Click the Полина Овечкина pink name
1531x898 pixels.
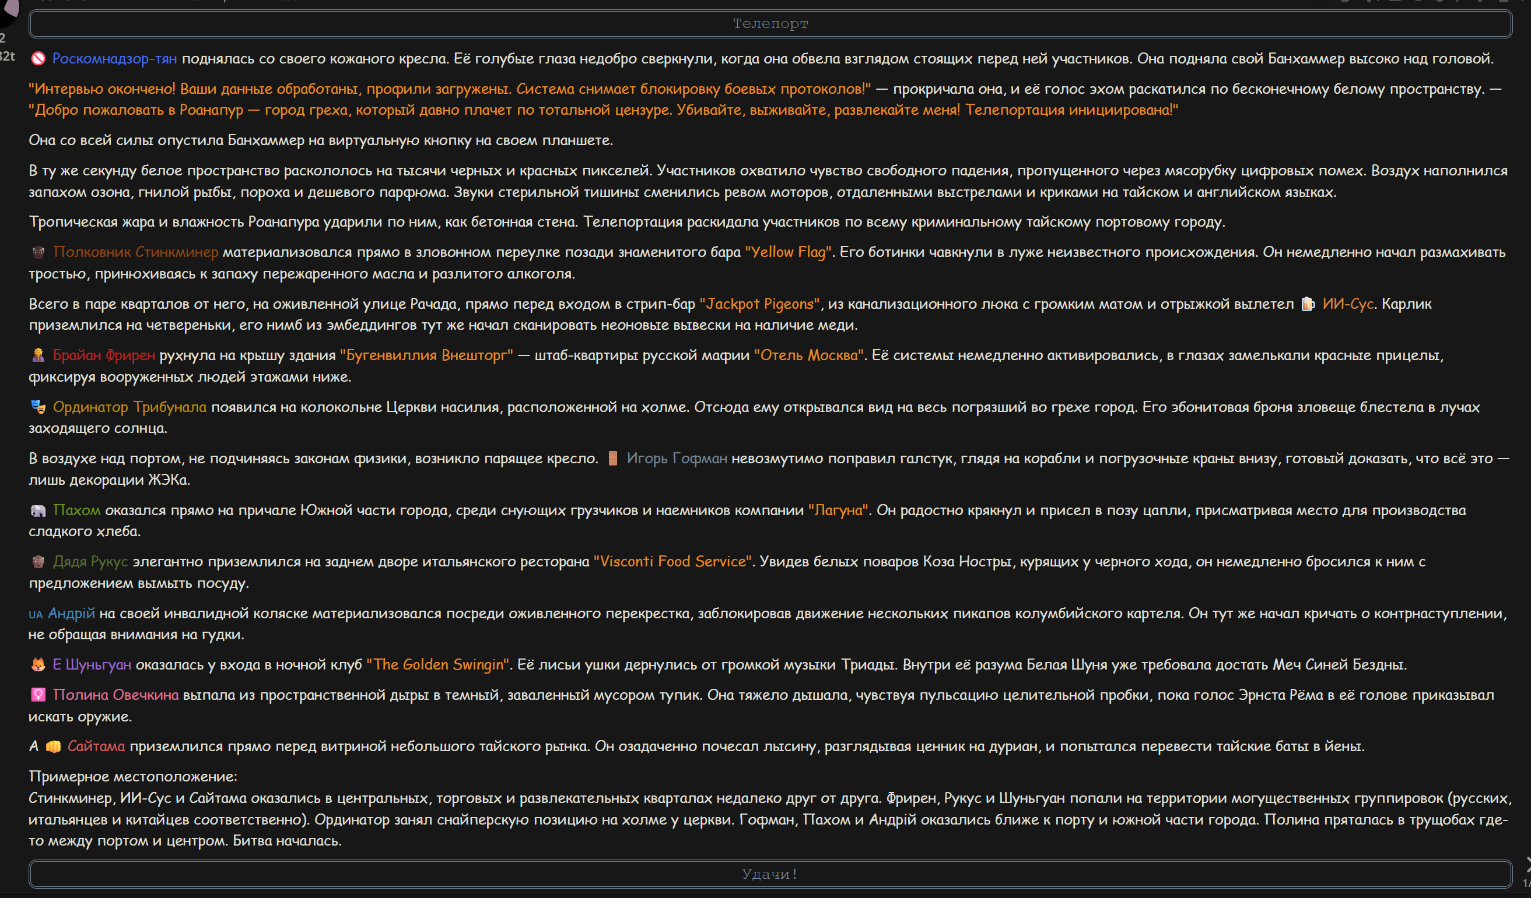(116, 695)
